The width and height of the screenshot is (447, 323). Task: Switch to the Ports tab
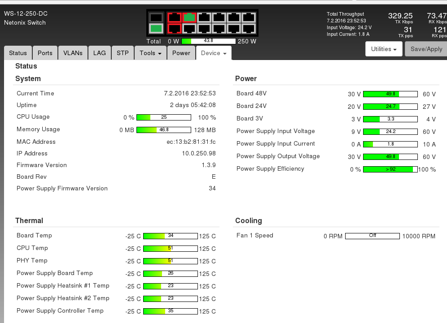click(45, 53)
